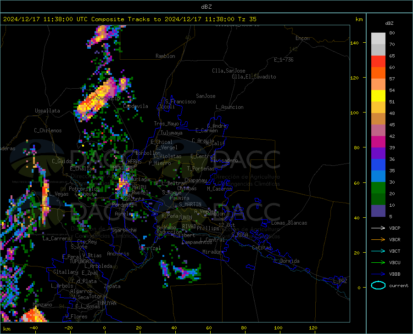The width and height of the screenshot is (413, 334).
Task: Click the white VBCP arrow legend icon
Action: click(378, 228)
